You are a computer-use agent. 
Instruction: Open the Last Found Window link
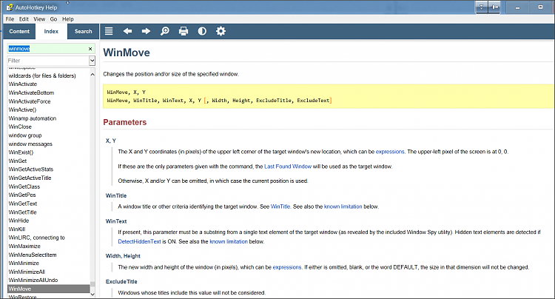click(288, 167)
